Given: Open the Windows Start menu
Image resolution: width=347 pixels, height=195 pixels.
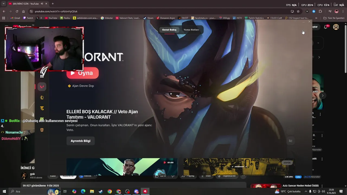Looking at the screenshot, I should (x=4, y=191).
